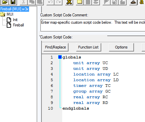Click the scissors Cut icon
The height and width of the screenshot is (122, 145).
click(24, 2)
